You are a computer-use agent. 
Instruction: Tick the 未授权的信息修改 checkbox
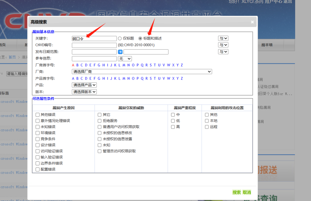[x=100, y=133]
